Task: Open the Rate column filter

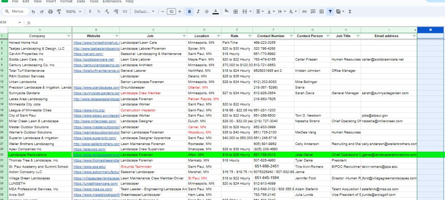Action: pos(250,36)
